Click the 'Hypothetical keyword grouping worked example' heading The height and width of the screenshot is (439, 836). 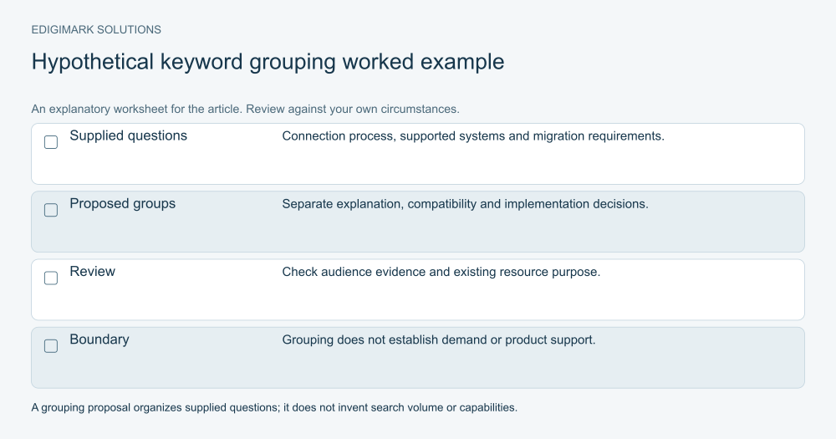(x=268, y=62)
